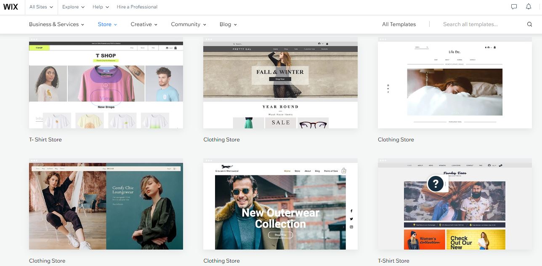Click Home in Giovanni Menswear preview menu
Screen dimensions: 542x266
coord(287,171)
